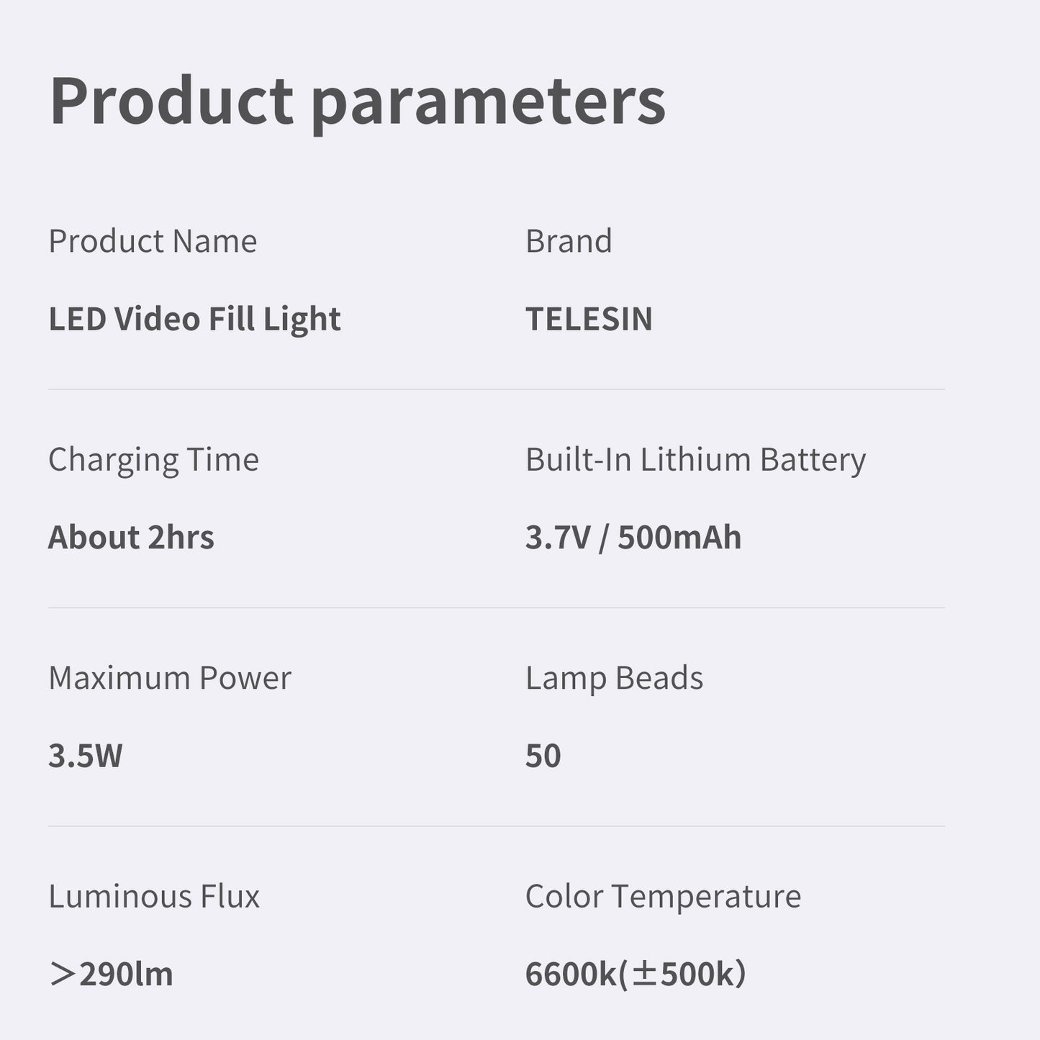Select the "50" lamp beads value
This screenshot has width=1040, height=1040.
(543, 756)
